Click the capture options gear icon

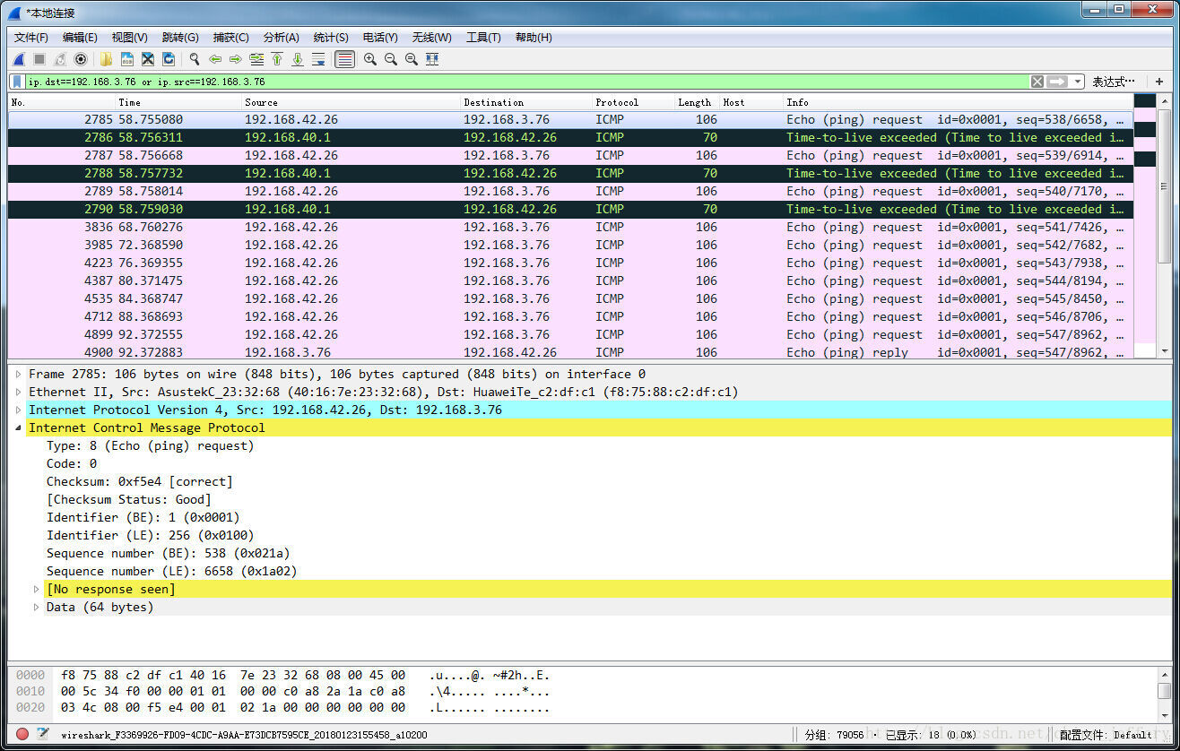81,59
